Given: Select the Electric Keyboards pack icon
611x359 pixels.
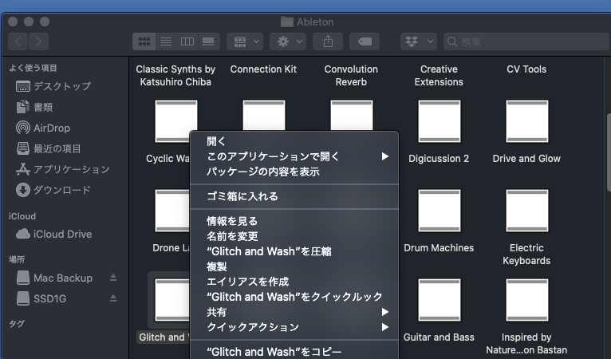Looking at the screenshot, I should click(x=526, y=211).
